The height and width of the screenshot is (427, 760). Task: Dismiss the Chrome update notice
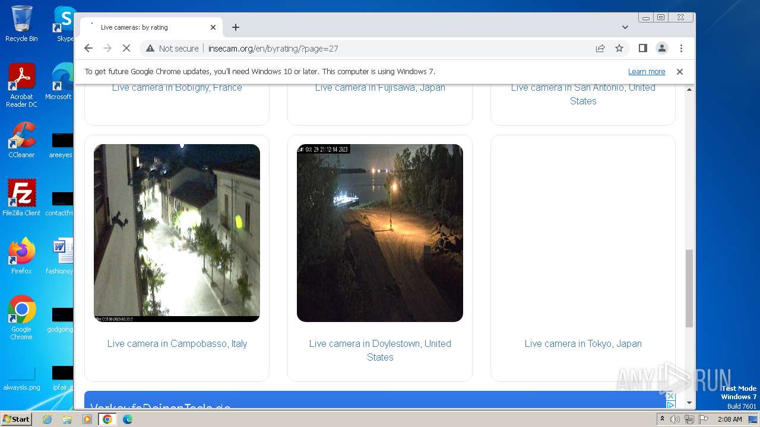[680, 72]
